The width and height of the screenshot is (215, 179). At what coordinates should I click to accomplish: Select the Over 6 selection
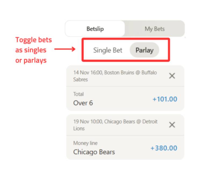click(x=83, y=103)
